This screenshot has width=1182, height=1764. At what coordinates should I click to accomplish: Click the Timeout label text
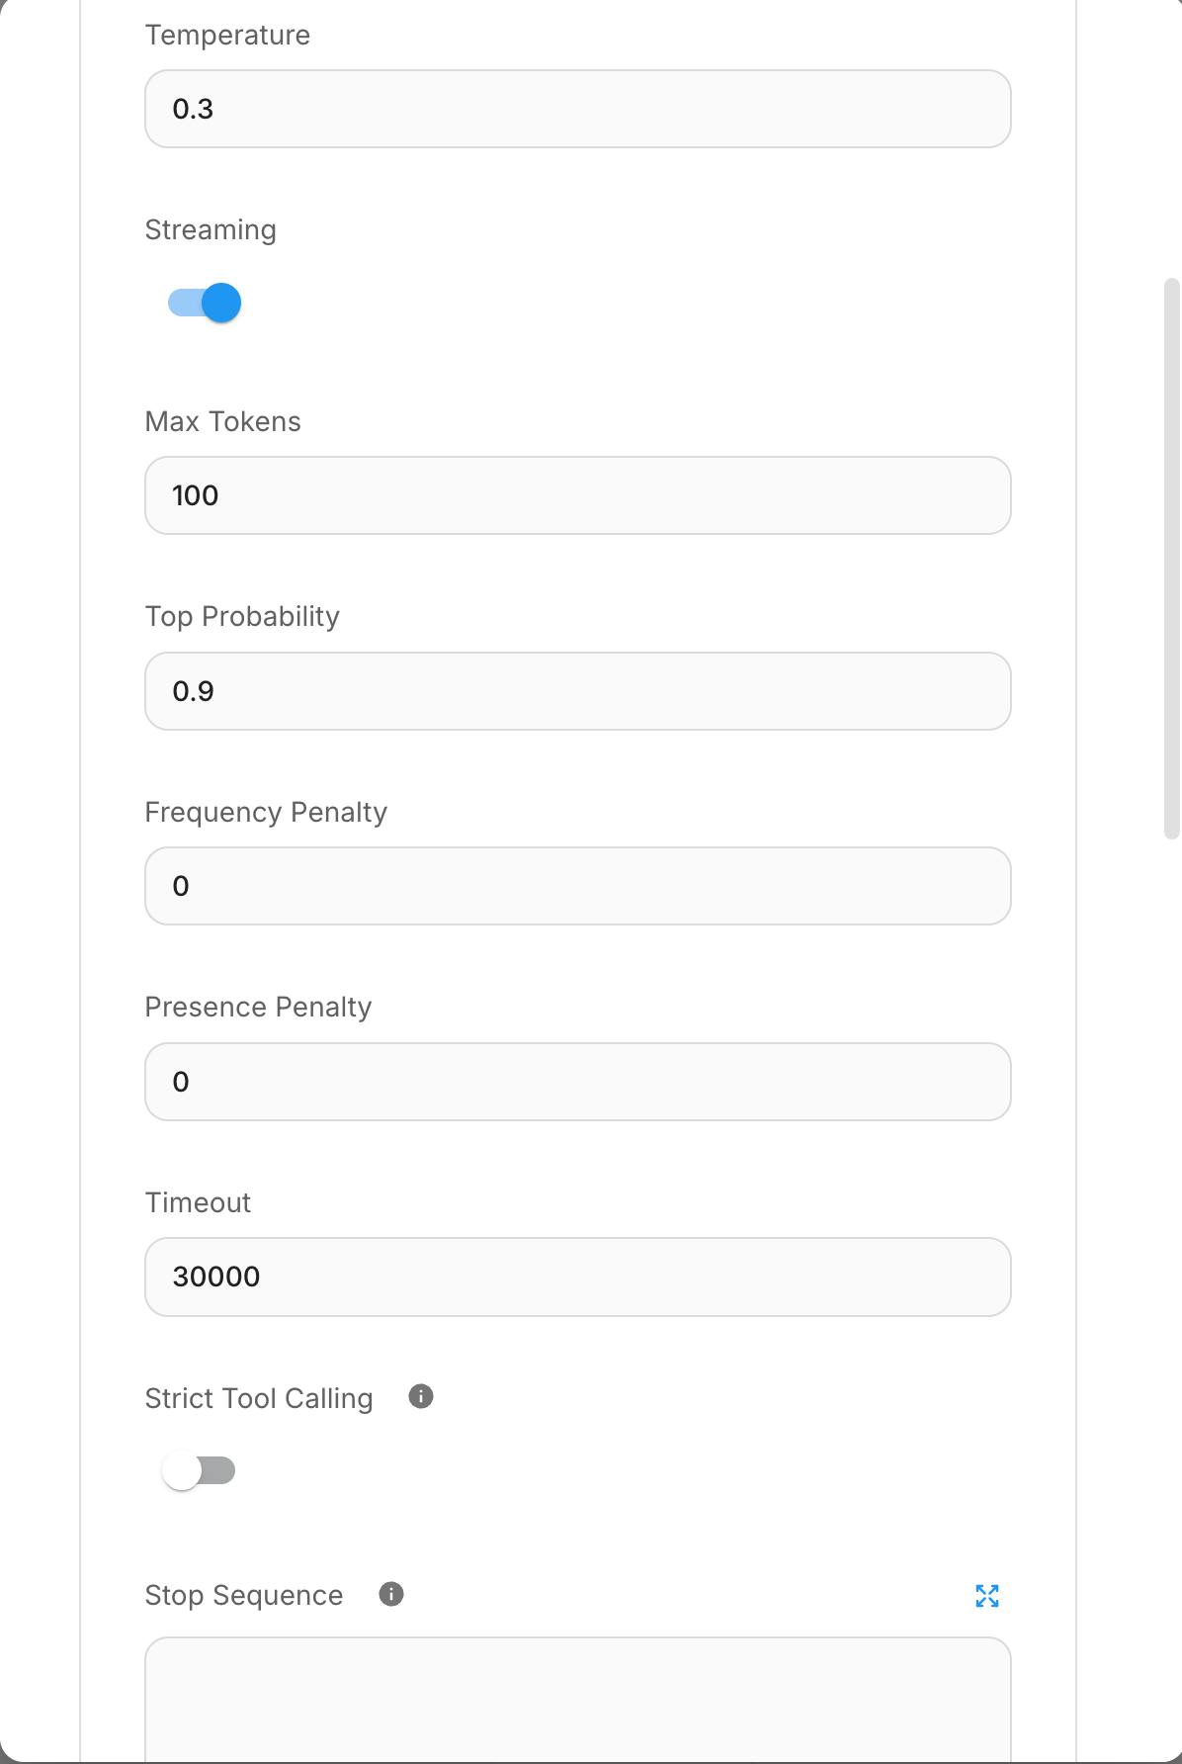(198, 1203)
